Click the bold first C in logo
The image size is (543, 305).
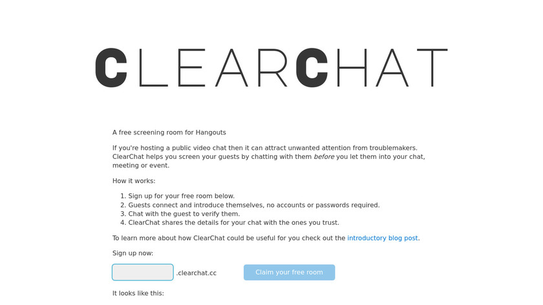point(111,67)
